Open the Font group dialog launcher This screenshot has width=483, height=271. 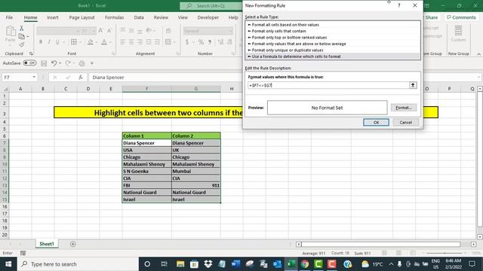pyautogui.click(x=113, y=53)
